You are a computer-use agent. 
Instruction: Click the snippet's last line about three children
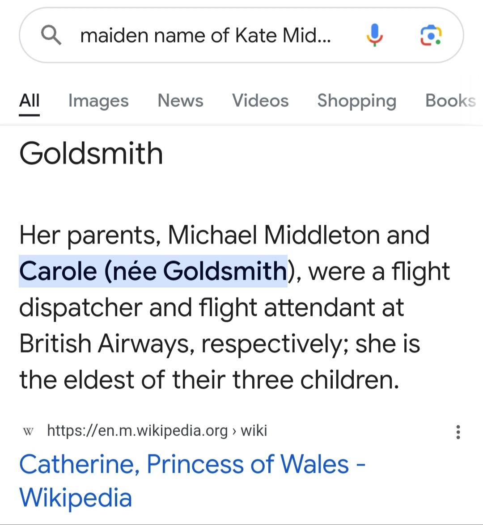(209, 380)
